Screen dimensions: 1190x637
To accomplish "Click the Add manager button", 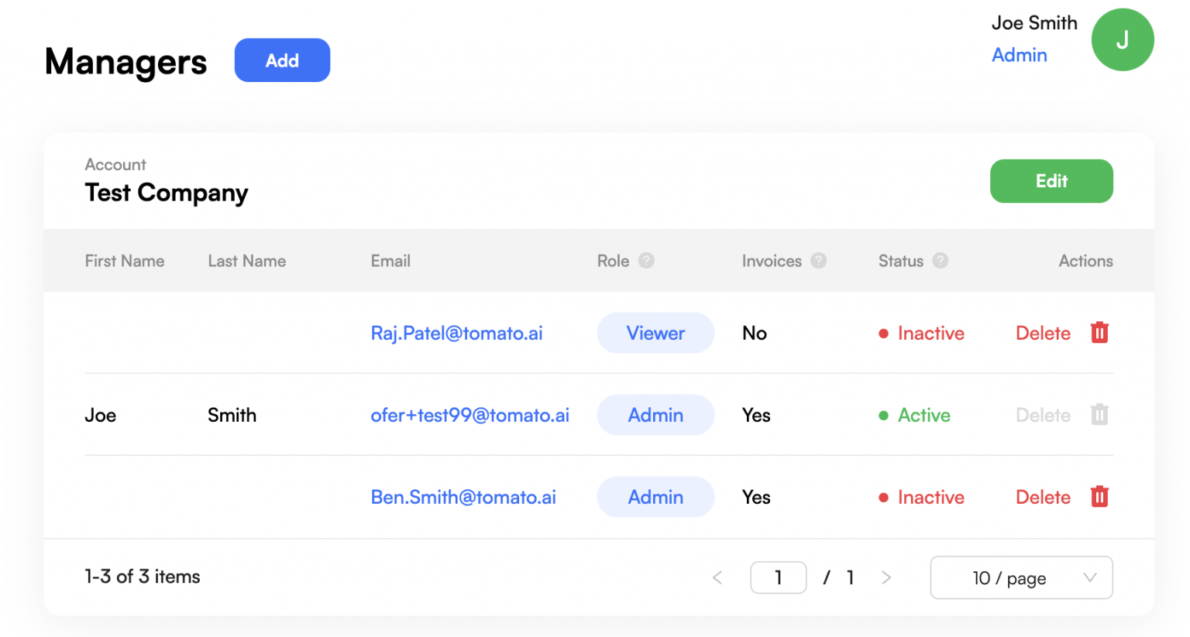I will (282, 60).
